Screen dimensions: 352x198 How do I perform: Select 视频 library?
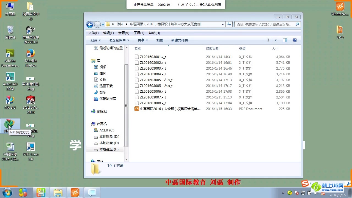(x=100, y=67)
